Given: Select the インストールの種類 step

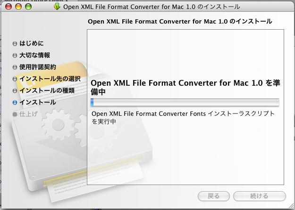Looking at the screenshot, I should pyautogui.click(x=47, y=91).
